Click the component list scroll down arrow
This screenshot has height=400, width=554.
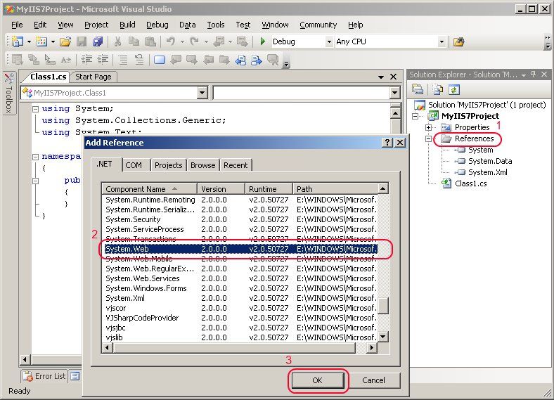(x=383, y=337)
